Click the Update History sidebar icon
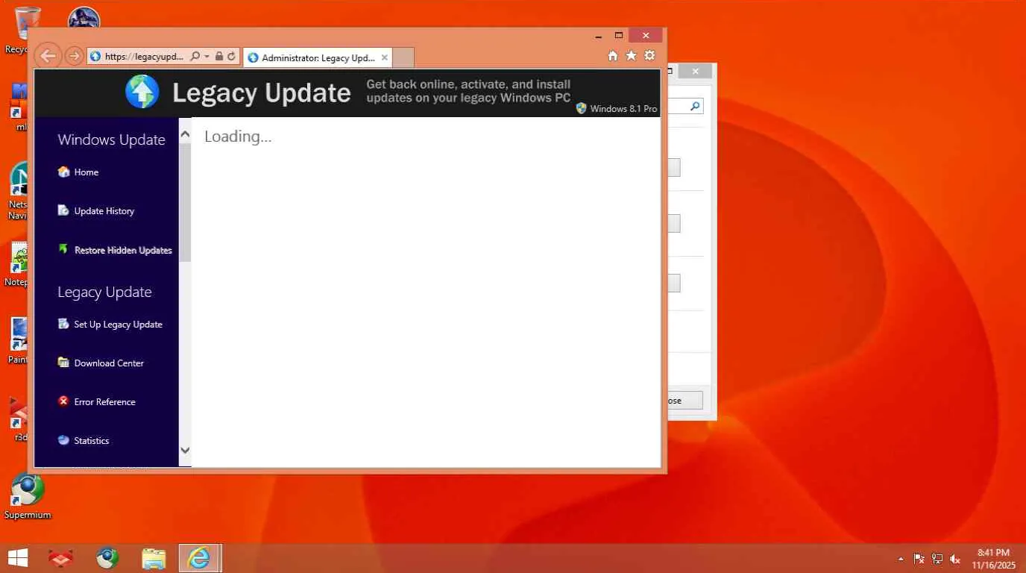 (x=63, y=210)
